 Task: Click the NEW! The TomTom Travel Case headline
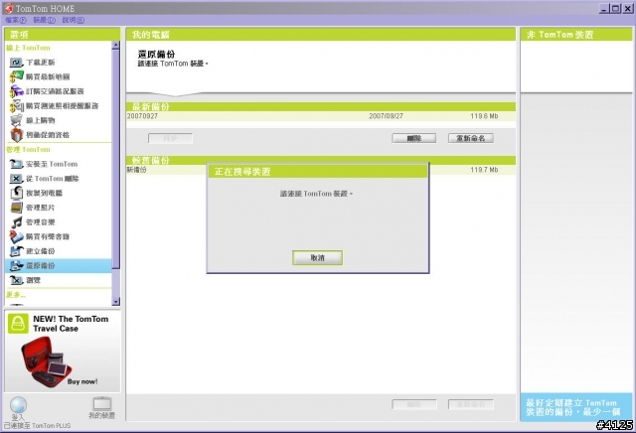point(71,324)
